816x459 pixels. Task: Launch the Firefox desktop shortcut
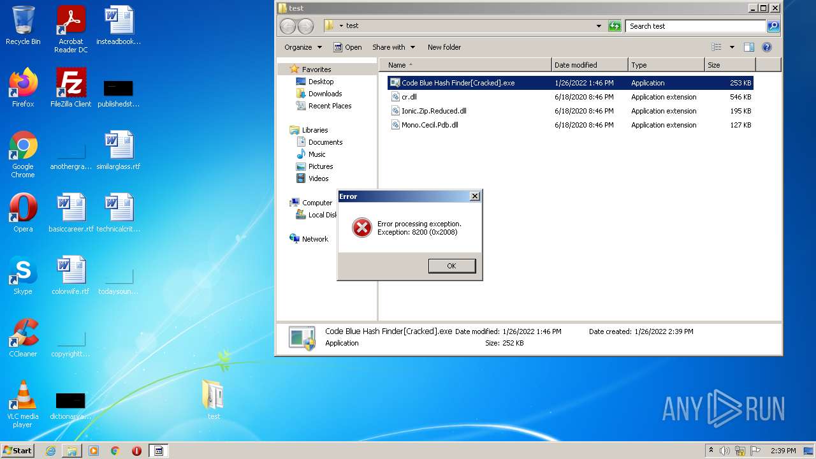[x=23, y=88]
